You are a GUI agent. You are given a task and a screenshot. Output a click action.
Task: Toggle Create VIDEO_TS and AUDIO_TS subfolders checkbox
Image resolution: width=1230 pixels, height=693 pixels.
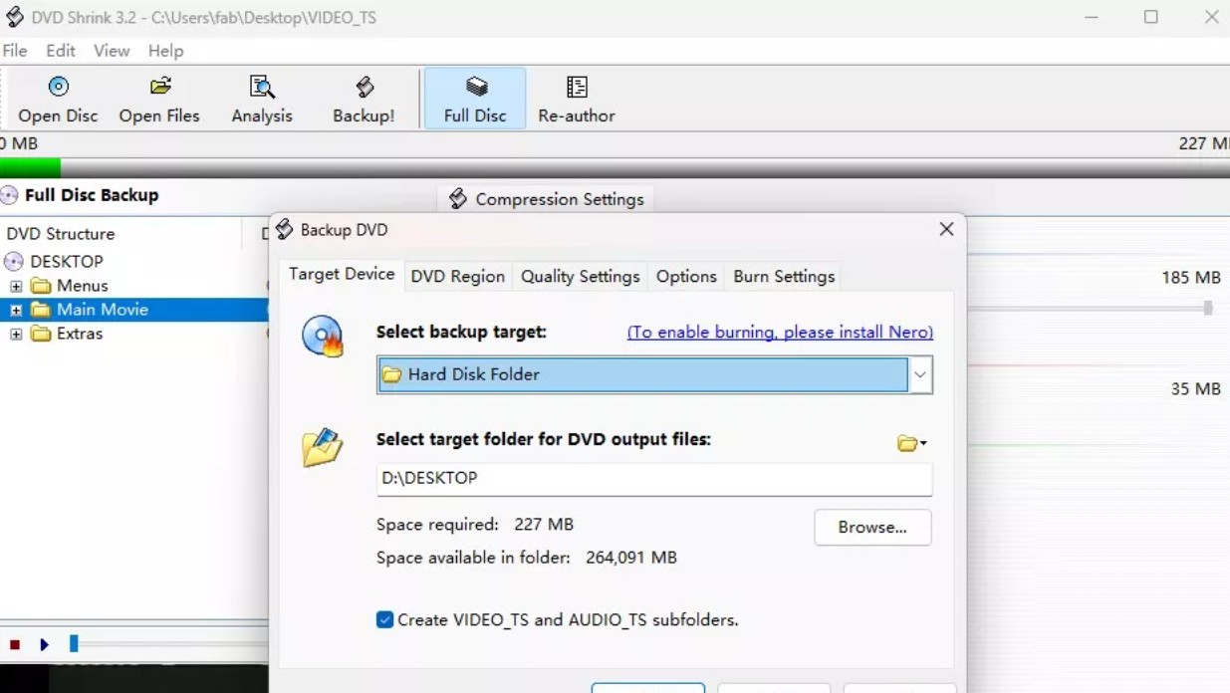coord(384,619)
